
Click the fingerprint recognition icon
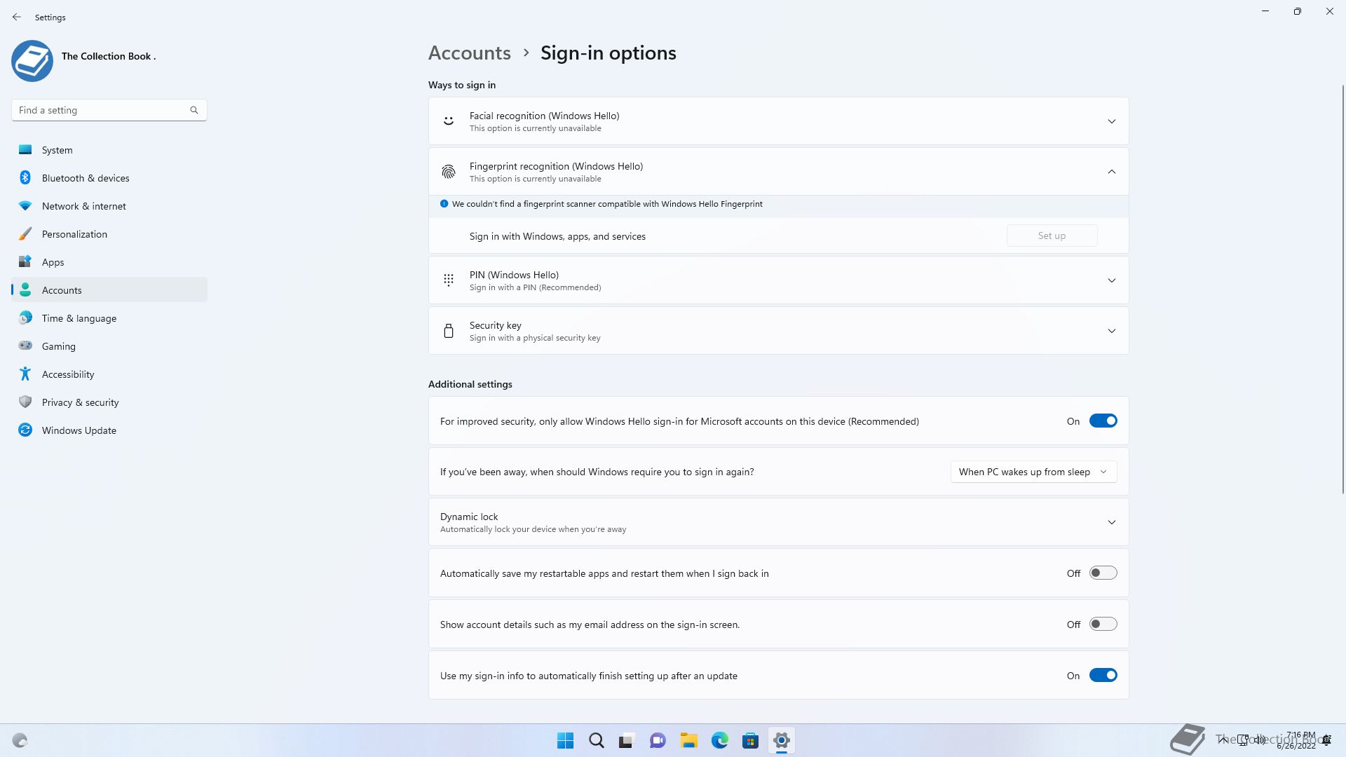(x=449, y=172)
